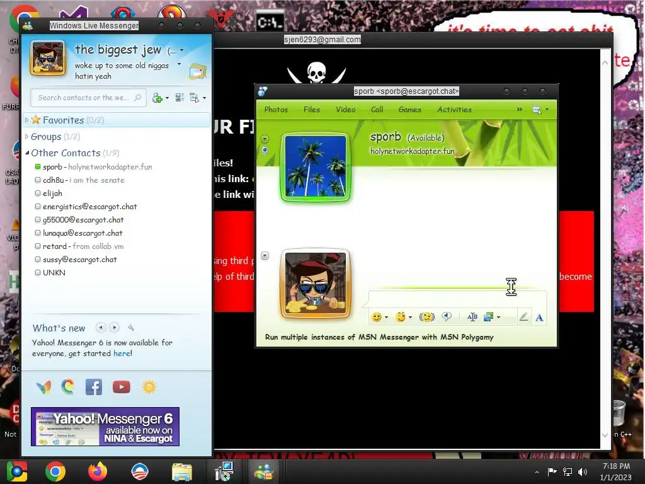Screen dimensions: 645x484
Task: Show previous What's new item
Action: click(x=101, y=328)
